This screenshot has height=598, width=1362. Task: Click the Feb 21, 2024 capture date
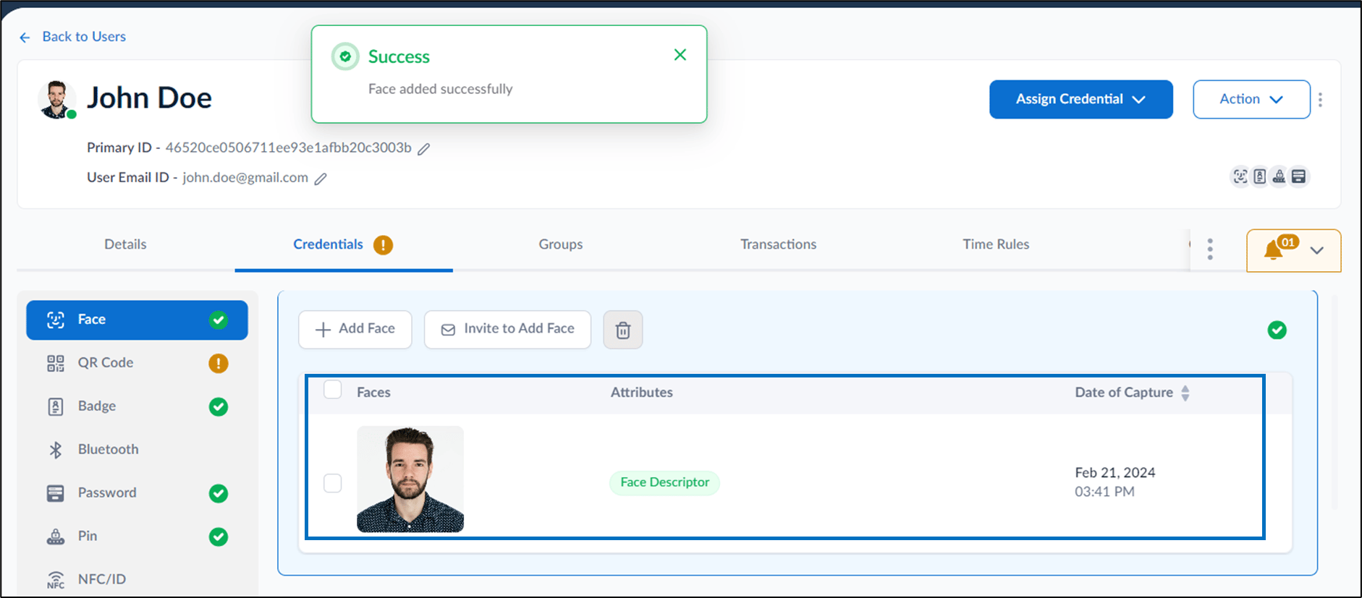(1115, 473)
